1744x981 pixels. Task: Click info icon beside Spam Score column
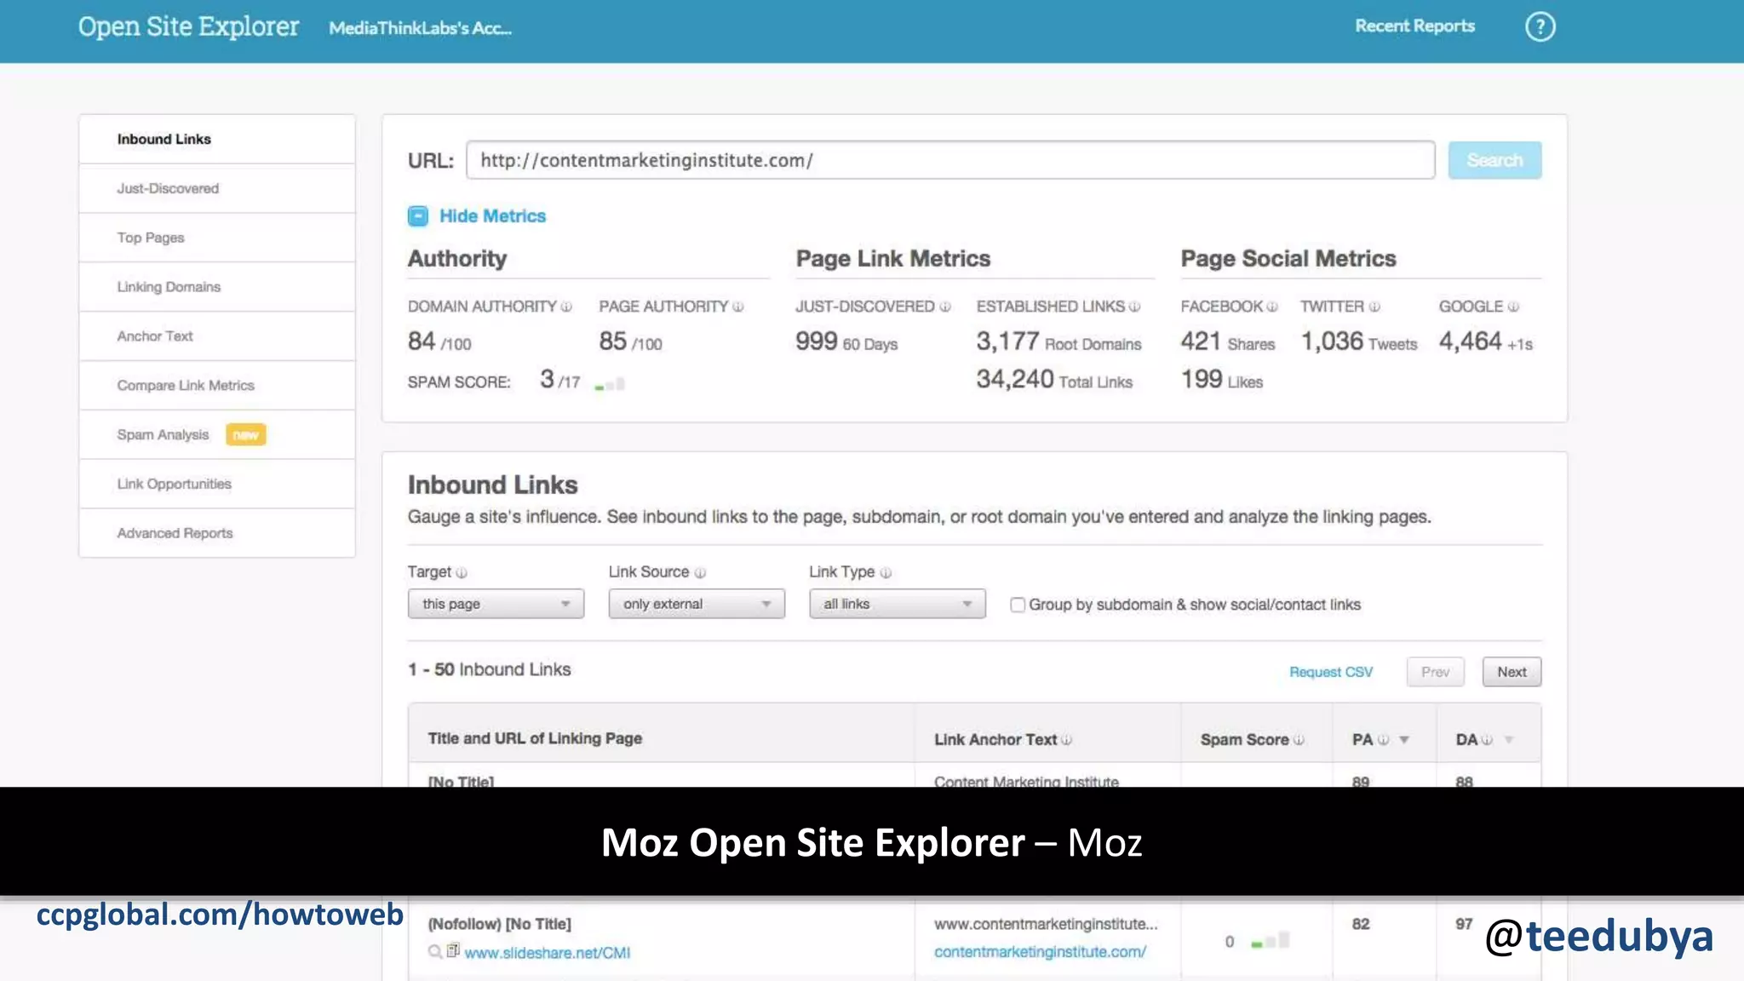coord(1299,740)
